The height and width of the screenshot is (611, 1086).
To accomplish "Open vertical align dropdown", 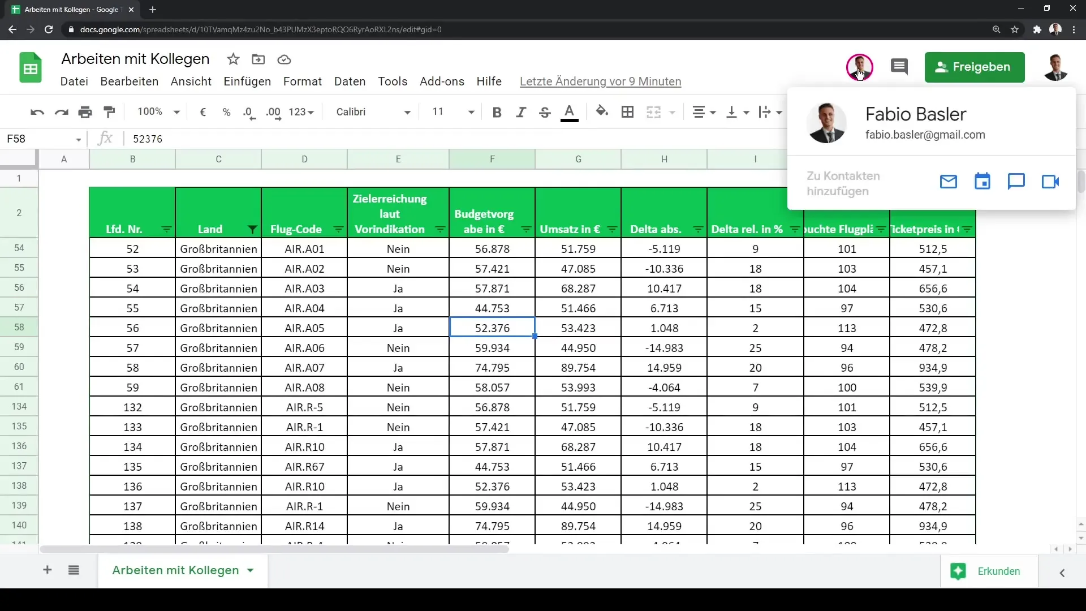I will [x=738, y=112].
